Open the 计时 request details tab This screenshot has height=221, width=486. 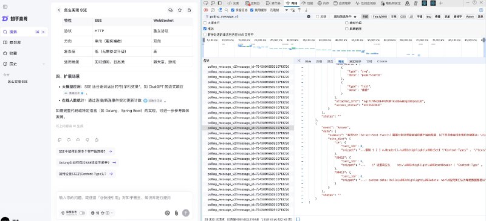click(369, 61)
